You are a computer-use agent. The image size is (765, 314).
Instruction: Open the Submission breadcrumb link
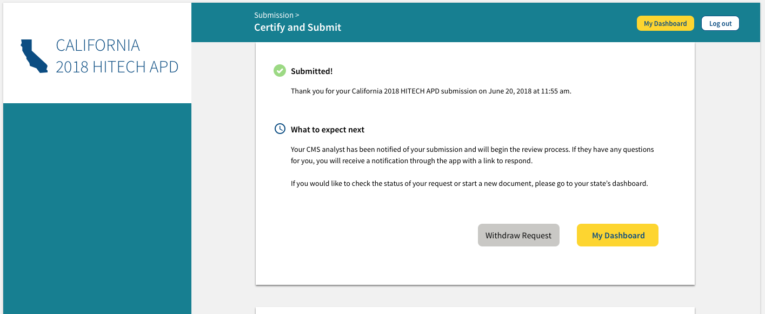tap(274, 15)
